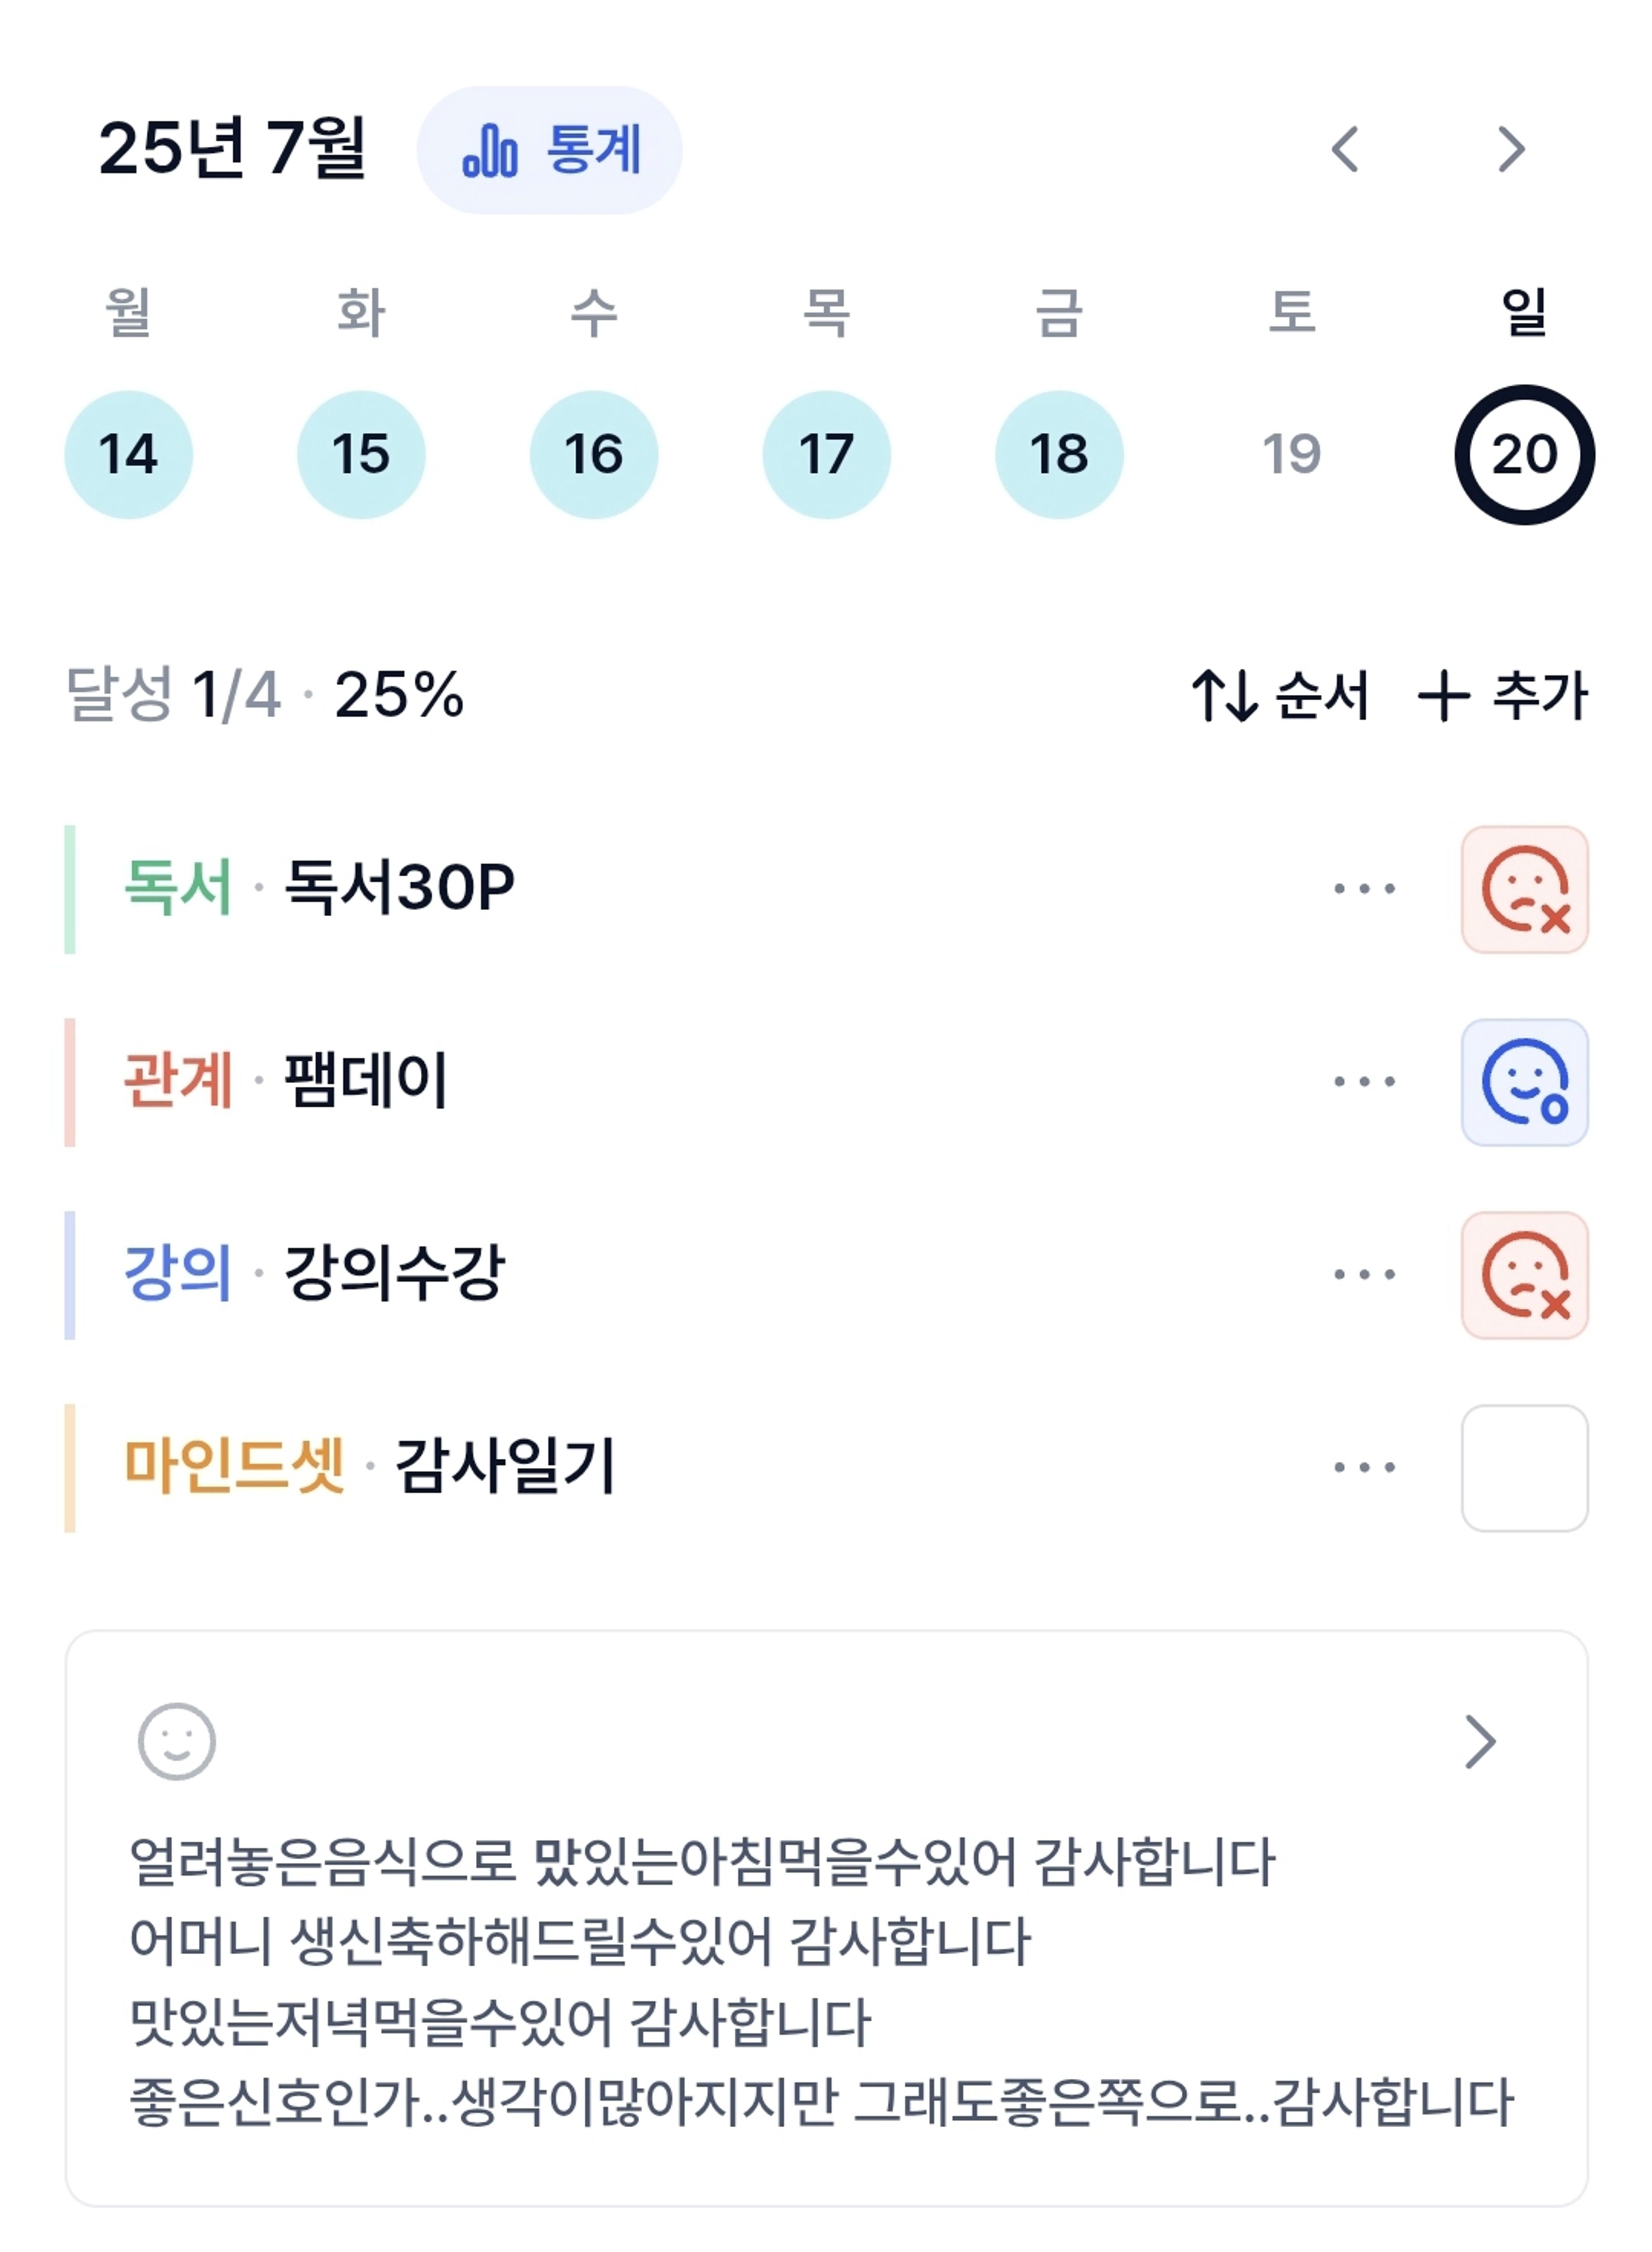Open three-dot menu for 팸데이
This screenshot has width=1652, height=2252.
(1364, 1081)
